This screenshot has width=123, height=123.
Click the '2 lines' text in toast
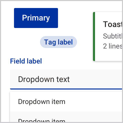click(x=112, y=46)
